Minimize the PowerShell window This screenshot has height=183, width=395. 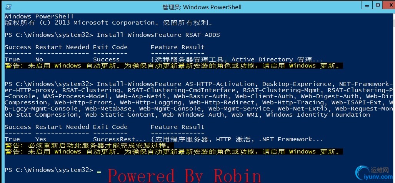tap(368, 5)
